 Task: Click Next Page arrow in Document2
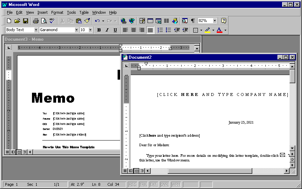[x=292, y=165]
